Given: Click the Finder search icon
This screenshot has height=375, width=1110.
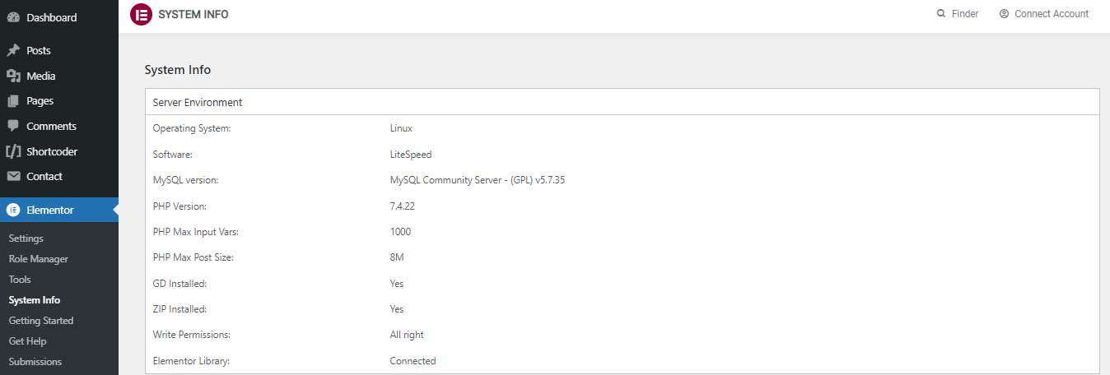Looking at the screenshot, I should coord(941,14).
